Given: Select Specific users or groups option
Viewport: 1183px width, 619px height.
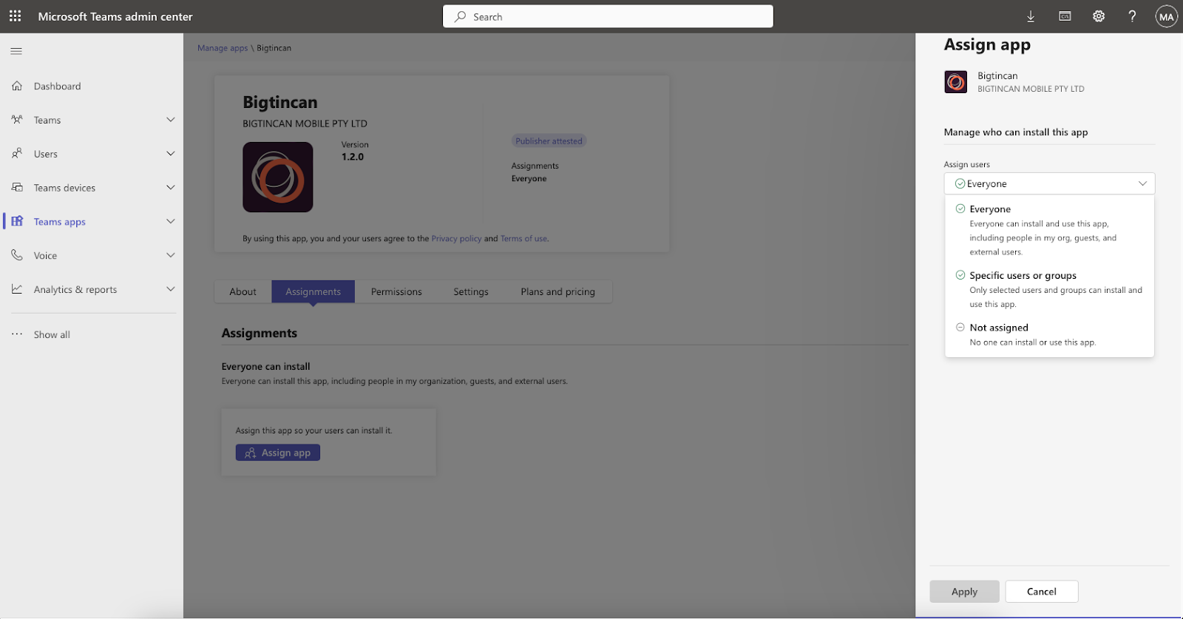Looking at the screenshot, I should tap(1049, 289).
